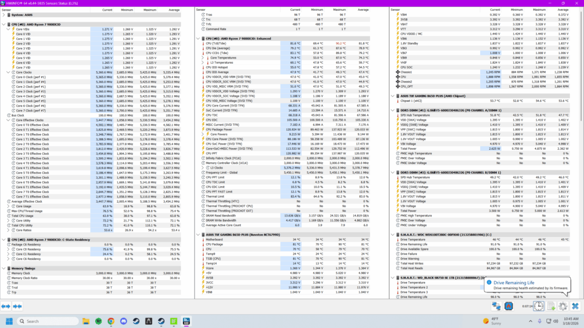Select the Core 0 VID row
The image size is (584, 328).
(91, 34)
